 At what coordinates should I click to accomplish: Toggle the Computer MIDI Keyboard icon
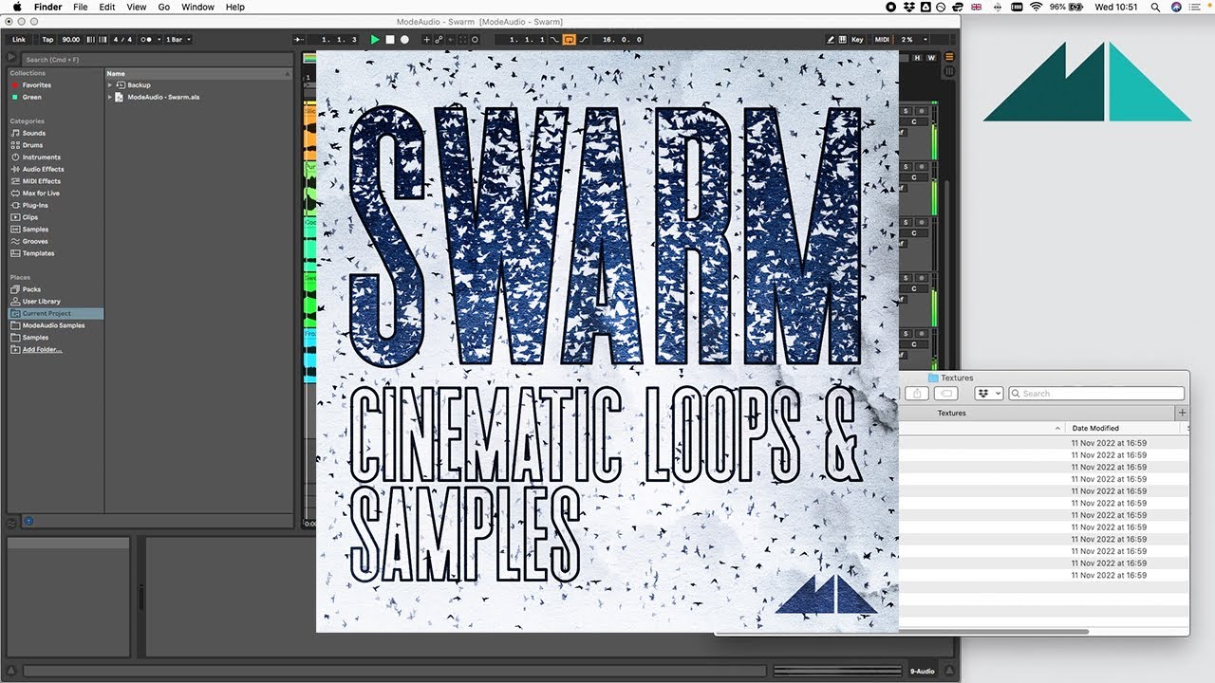843,40
